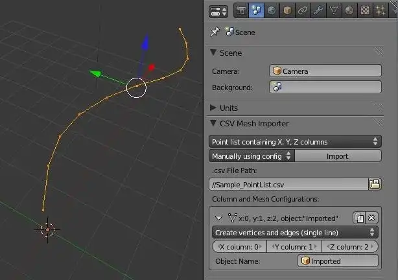Image resolution: width=398 pixels, height=280 pixels.
Task: Select the curve's top end vertex
Action: click(180, 29)
